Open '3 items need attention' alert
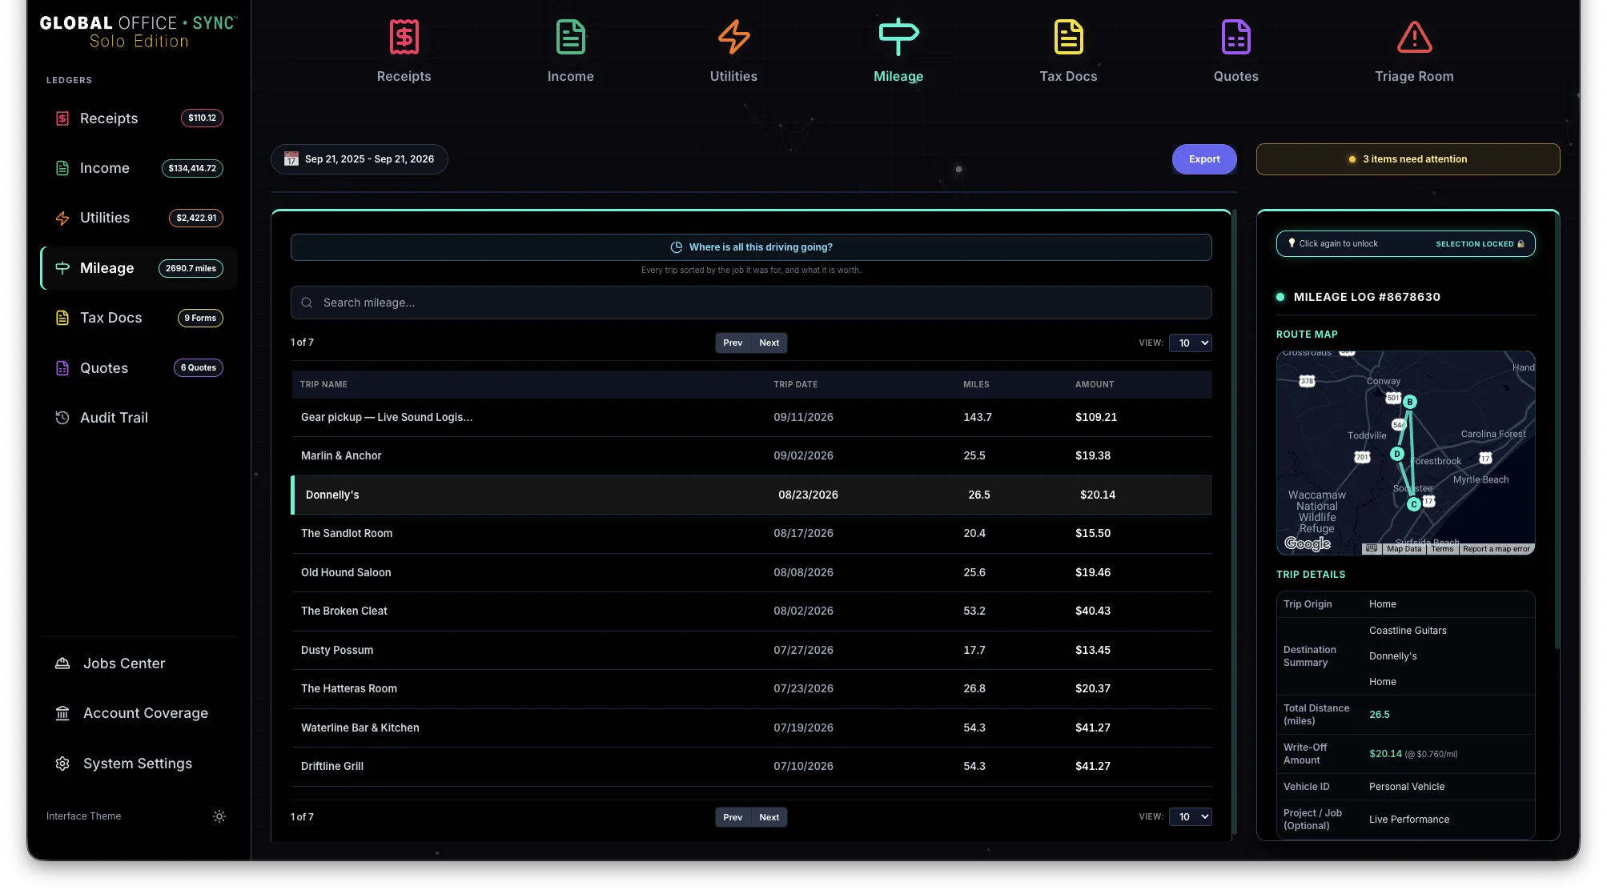Image resolution: width=1607 pixels, height=894 pixels. click(x=1408, y=159)
